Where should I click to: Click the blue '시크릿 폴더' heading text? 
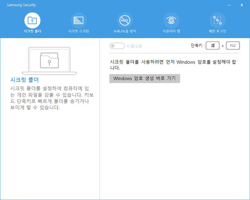(25, 80)
